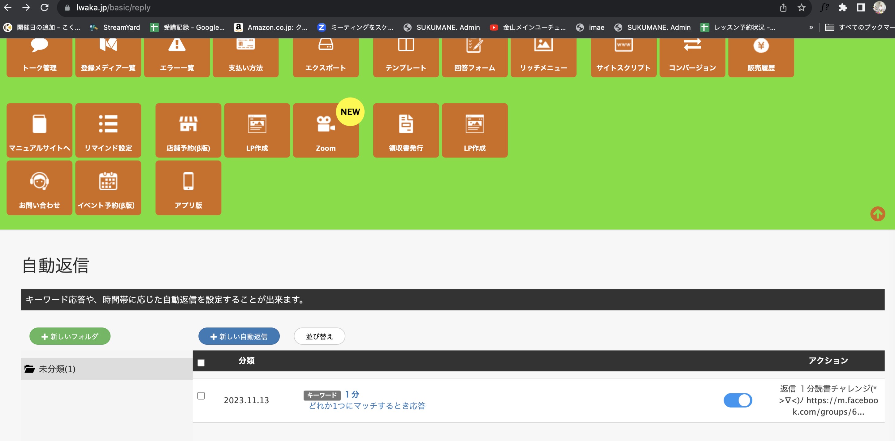
Task: Click the 並び替え button
Action: point(319,336)
